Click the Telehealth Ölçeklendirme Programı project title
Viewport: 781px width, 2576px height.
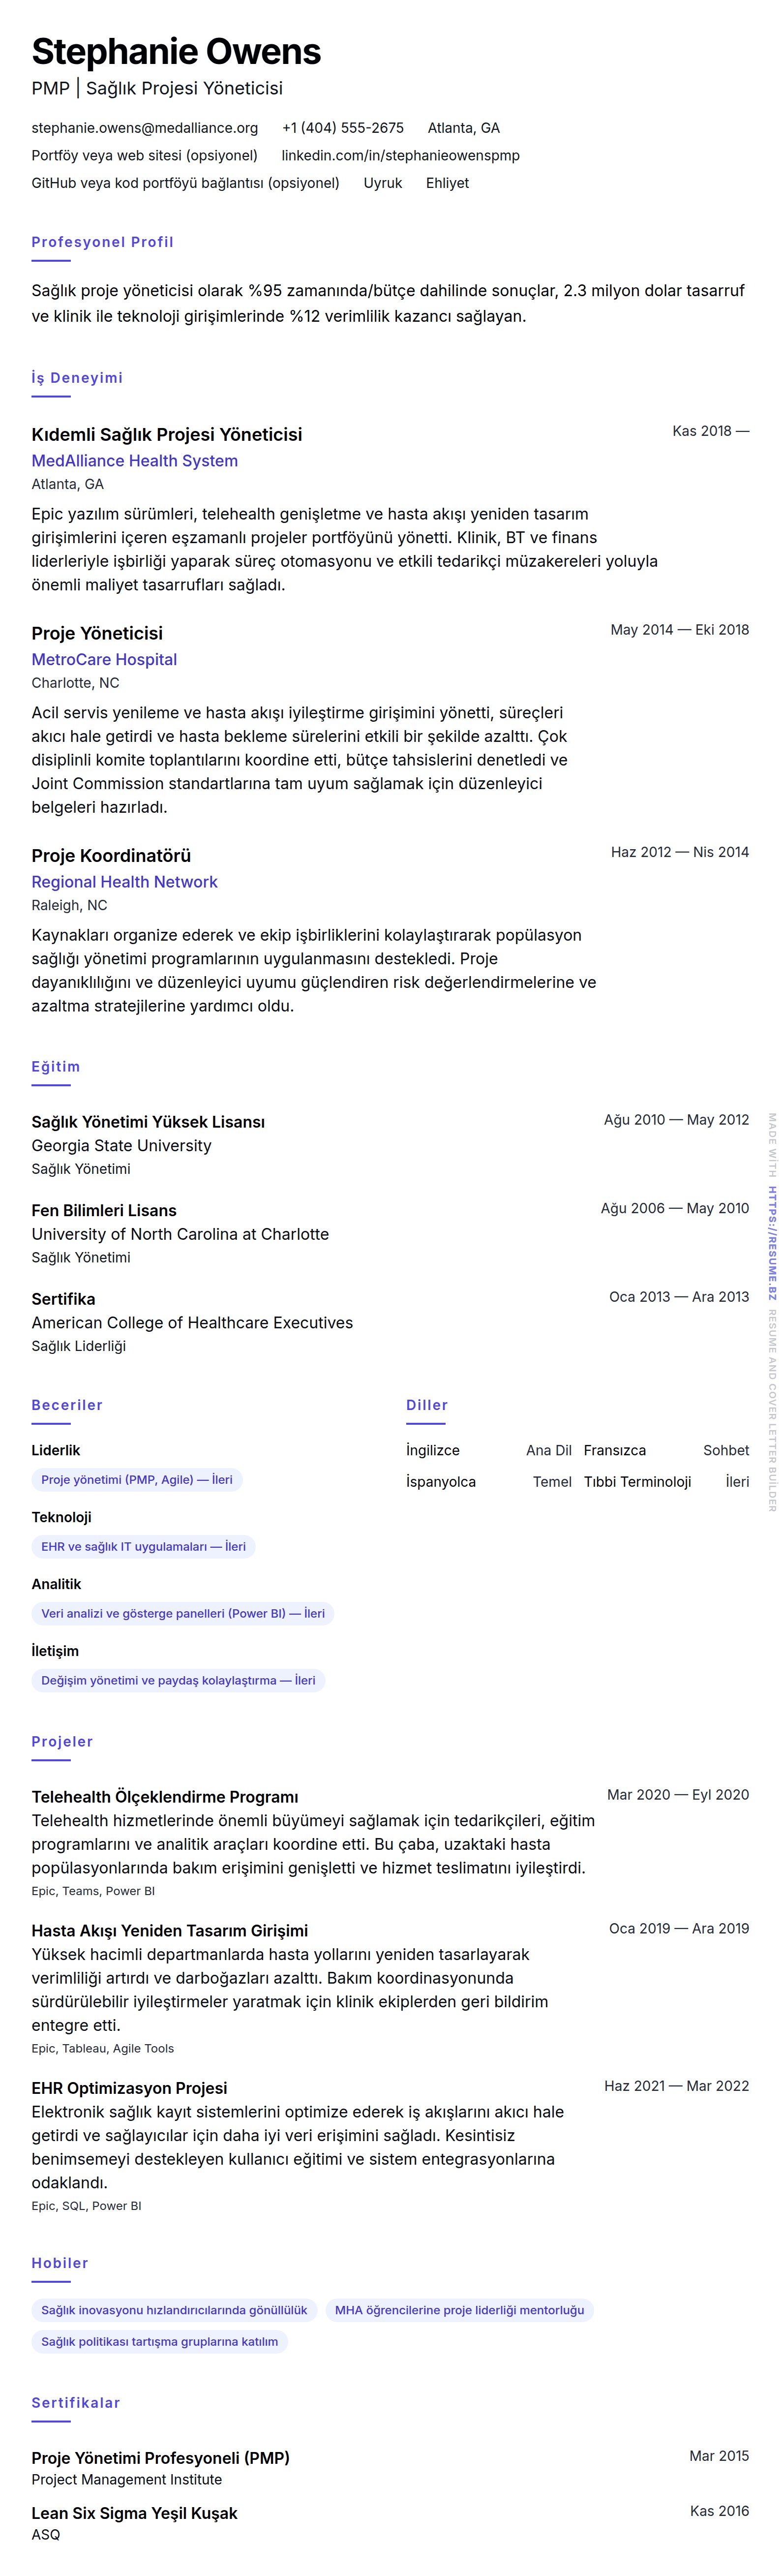click(x=165, y=1797)
